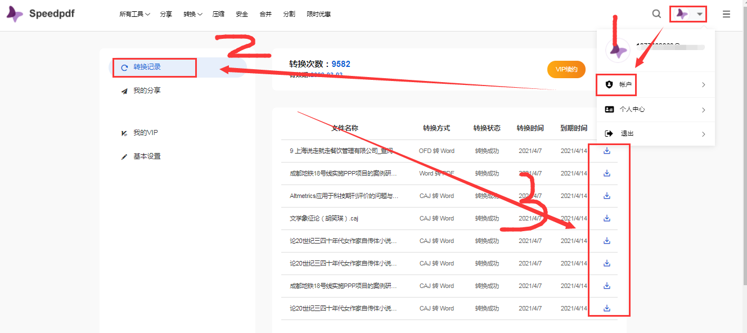The image size is (747, 333).
Task: Download the OFD 转 Word file
Action: [607, 151]
